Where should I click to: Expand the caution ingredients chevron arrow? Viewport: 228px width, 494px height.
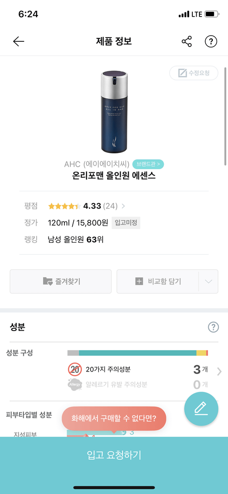click(x=219, y=372)
